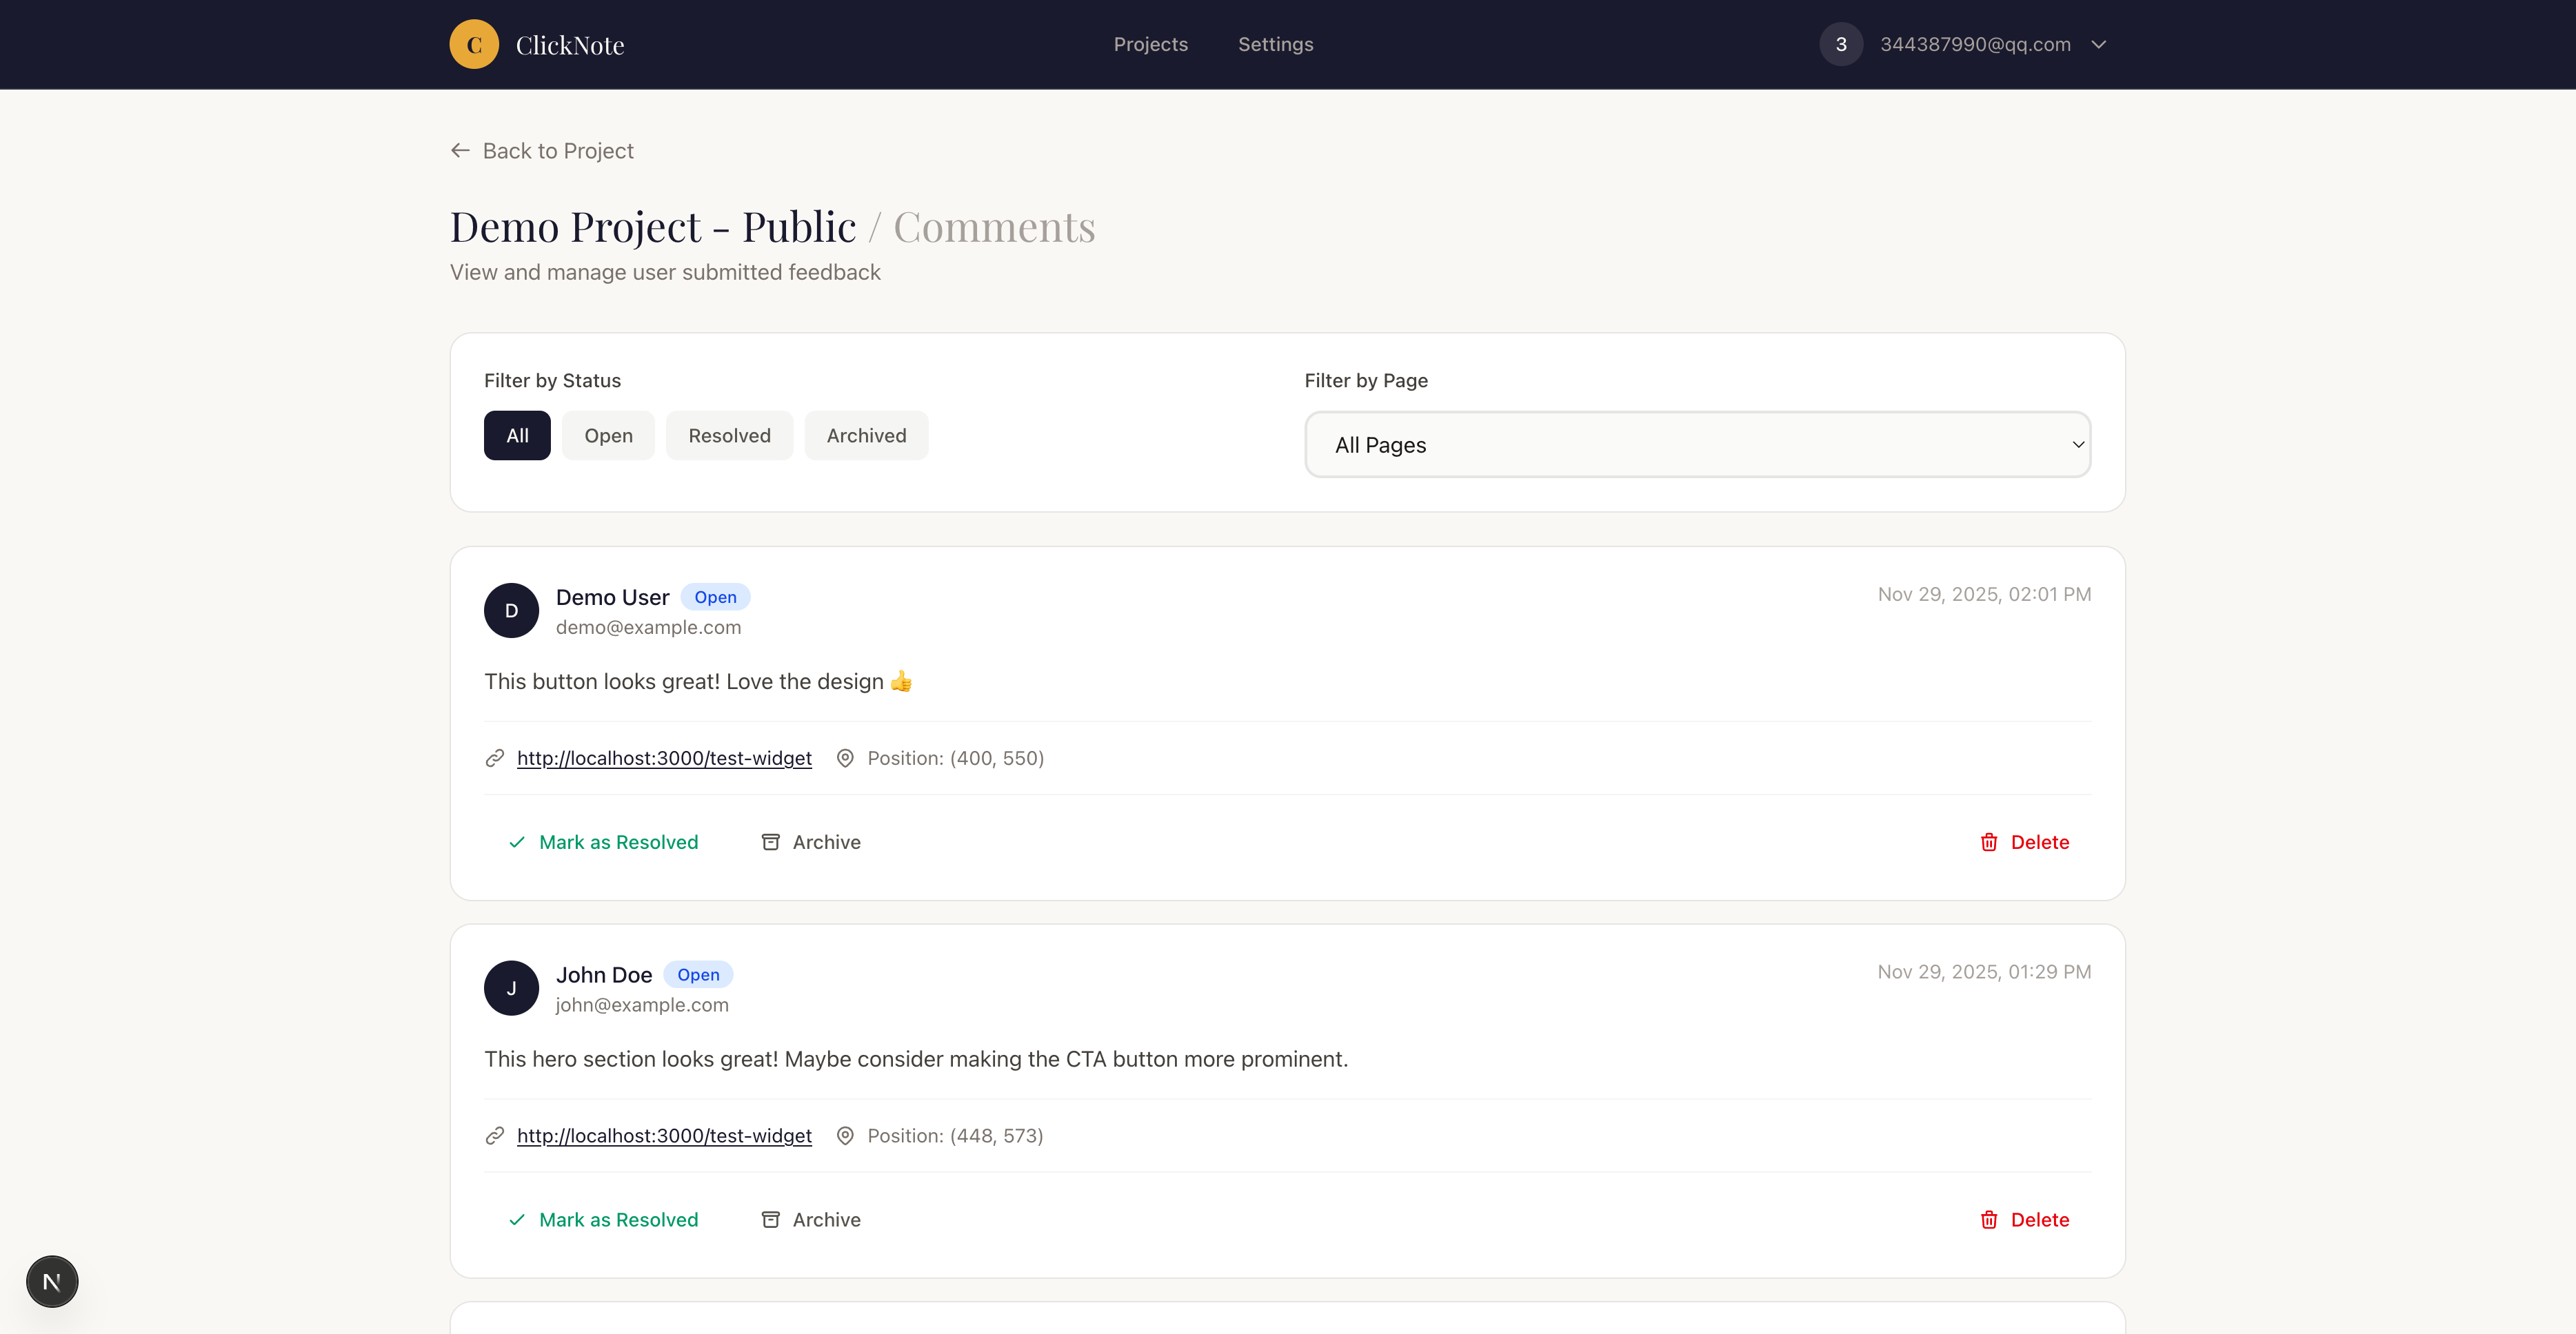
Task: Open the All Pages dropdown
Action: tap(1697, 444)
